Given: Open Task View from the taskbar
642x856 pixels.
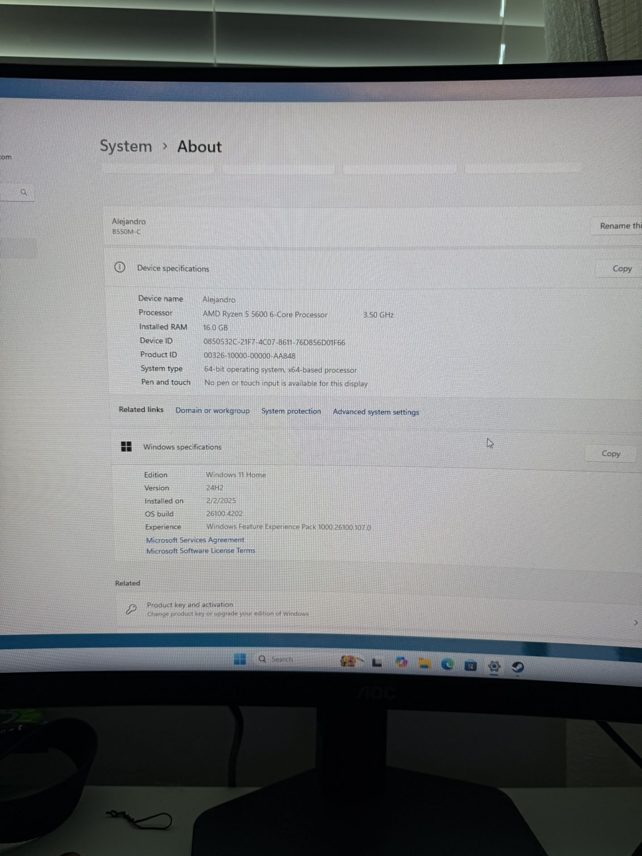Looking at the screenshot, I should [377, 663].
